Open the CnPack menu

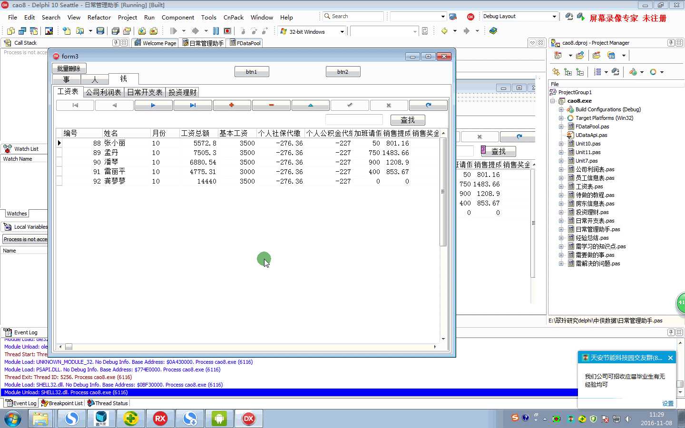[x=234, y=17]
